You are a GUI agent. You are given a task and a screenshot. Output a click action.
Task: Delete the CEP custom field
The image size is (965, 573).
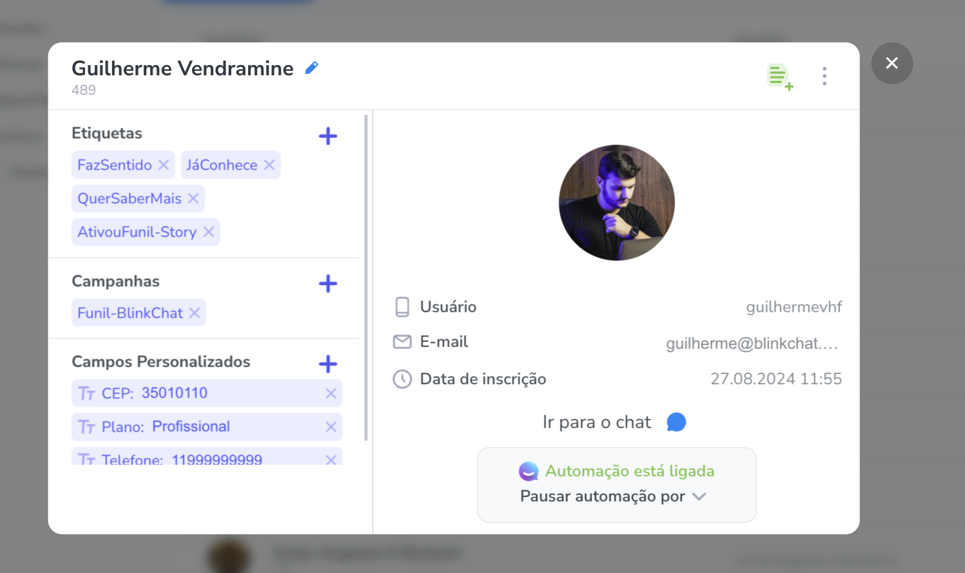tap(331, 393)
